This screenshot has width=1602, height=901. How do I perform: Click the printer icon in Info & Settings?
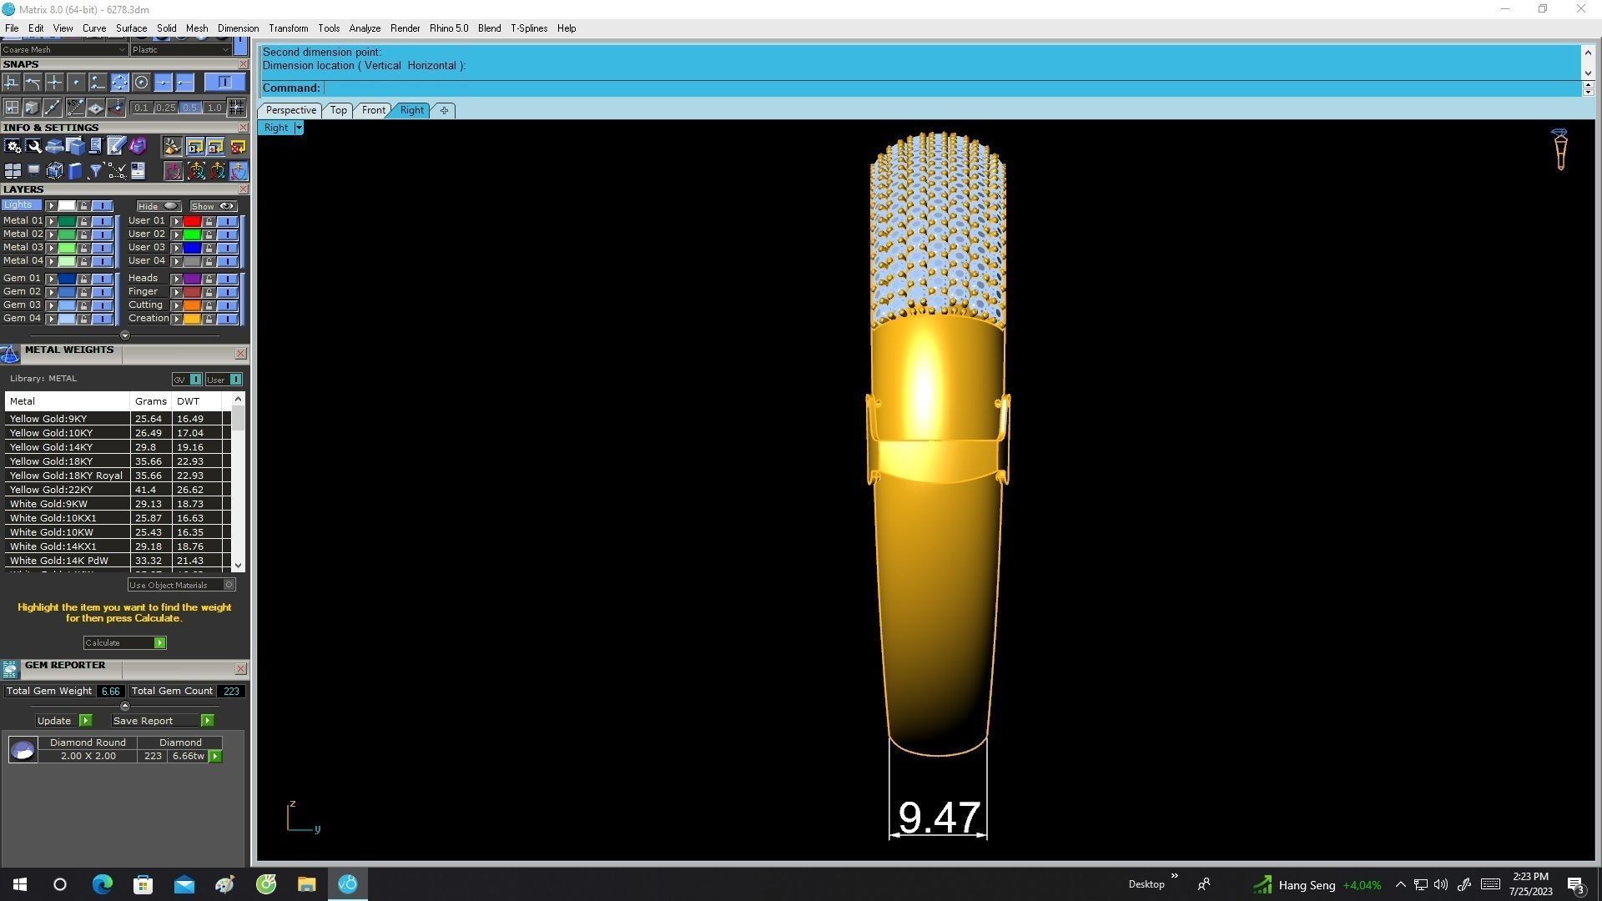[x=55, y=146]
